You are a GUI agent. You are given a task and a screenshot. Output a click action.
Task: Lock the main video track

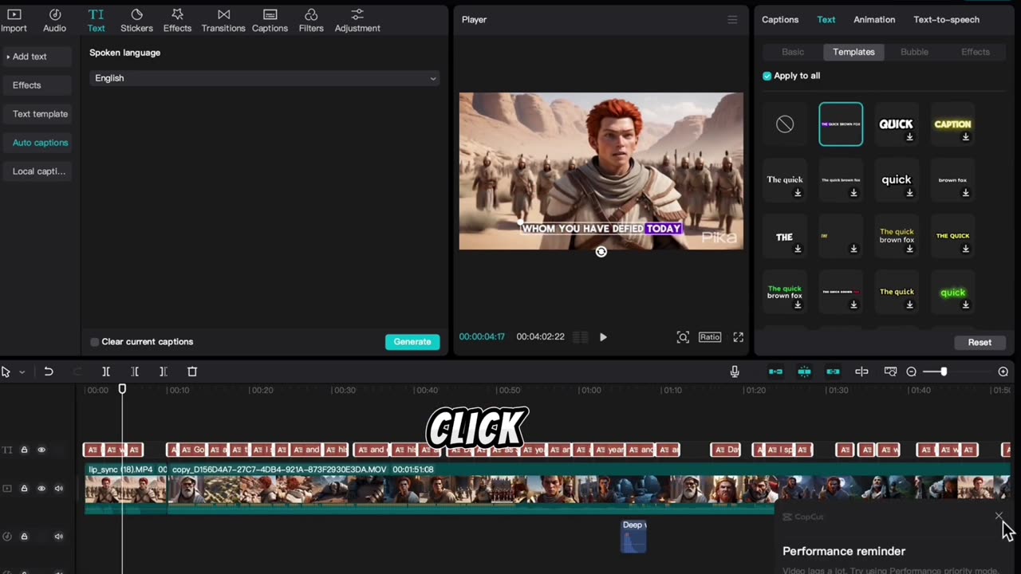coord(24,488)
